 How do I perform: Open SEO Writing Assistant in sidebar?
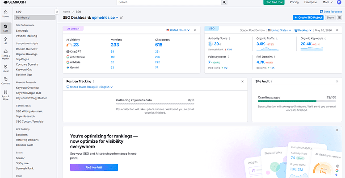[29, 111]
